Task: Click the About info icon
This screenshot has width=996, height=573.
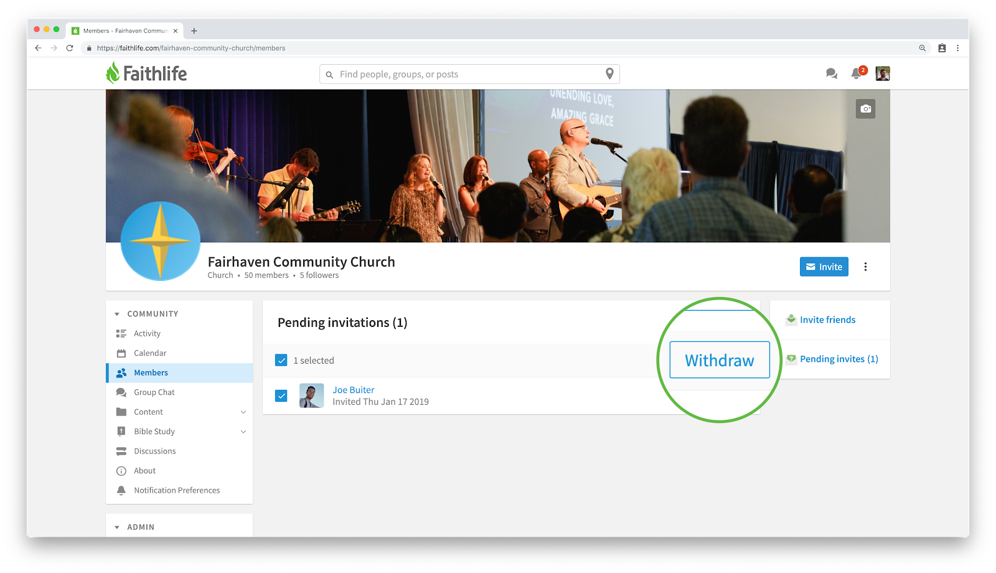Action: [x=121, y=471]
